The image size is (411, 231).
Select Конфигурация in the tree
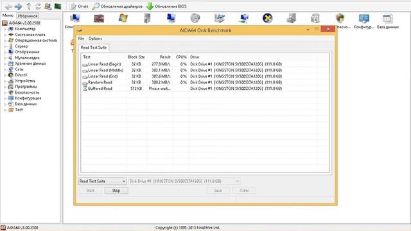coord(28,98)
